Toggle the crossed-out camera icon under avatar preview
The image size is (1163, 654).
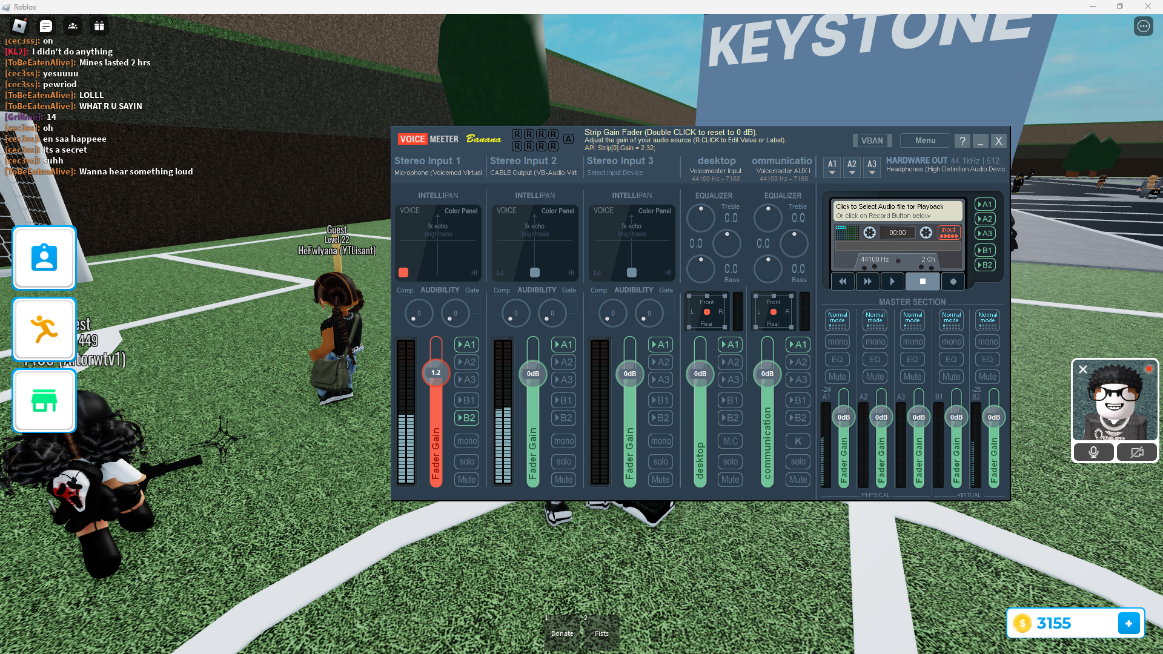[x=1137, y=452]
